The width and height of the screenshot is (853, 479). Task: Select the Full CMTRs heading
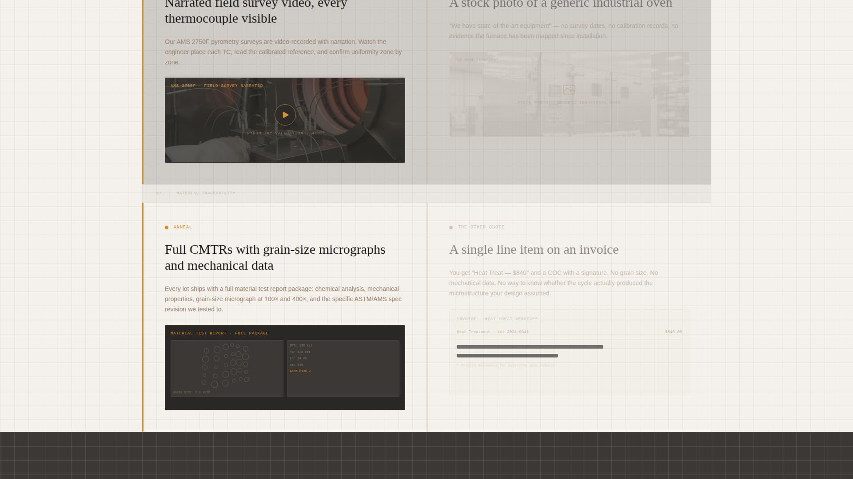[x=275, y=257]
